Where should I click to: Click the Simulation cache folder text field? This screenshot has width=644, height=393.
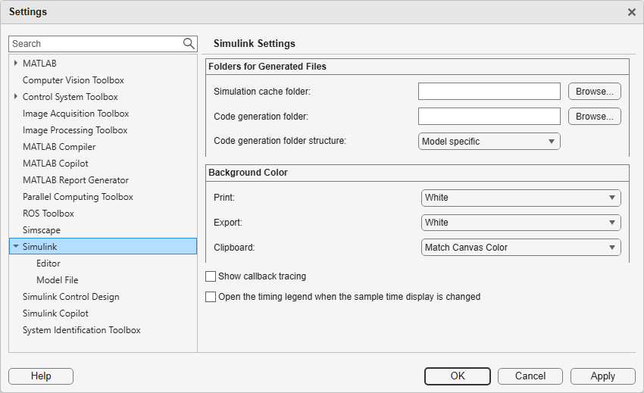(489, 91)
